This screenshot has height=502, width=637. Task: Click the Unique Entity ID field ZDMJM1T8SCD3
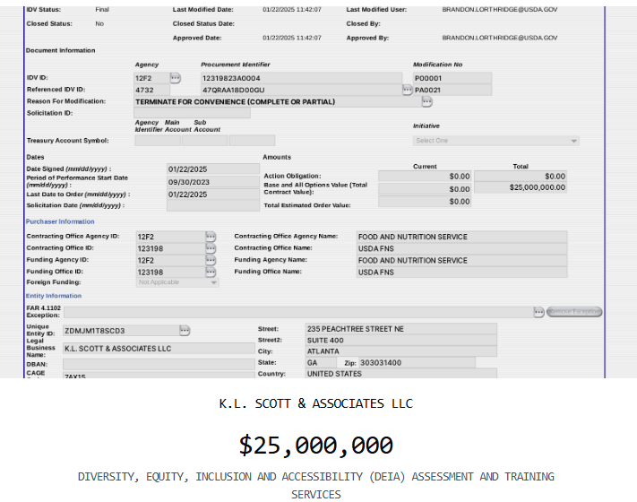(121, 331)
